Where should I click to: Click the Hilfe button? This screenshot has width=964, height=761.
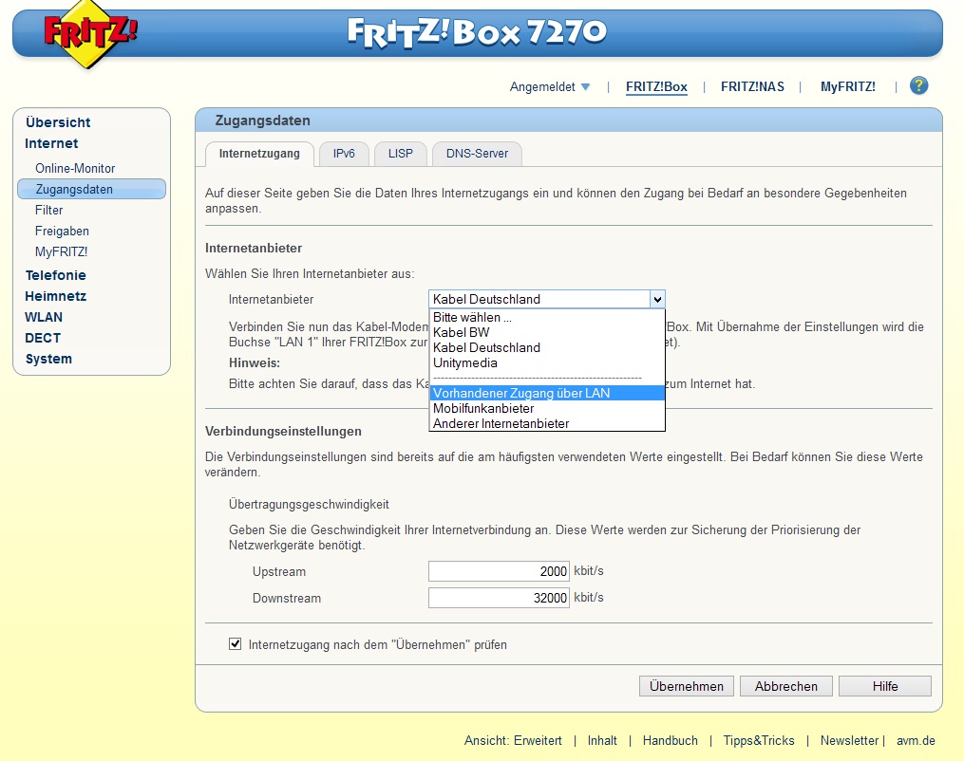coord(884,686)
